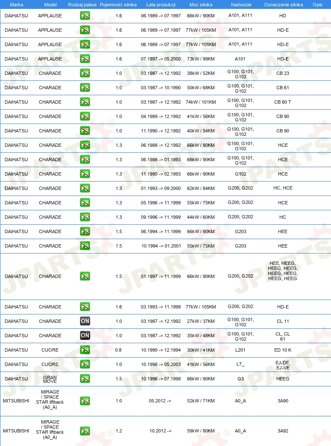The image size is (331, 446).
Task: Click engine code CL 11
Action: point(283,321)
